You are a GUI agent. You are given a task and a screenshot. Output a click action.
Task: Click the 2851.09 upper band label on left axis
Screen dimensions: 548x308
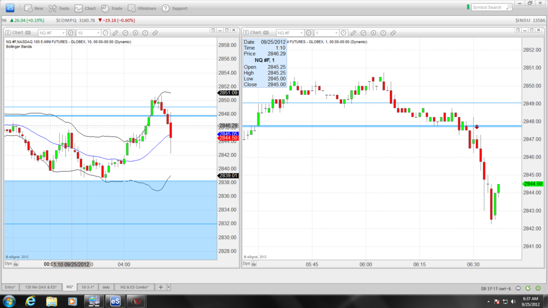(x=228, y=93)
